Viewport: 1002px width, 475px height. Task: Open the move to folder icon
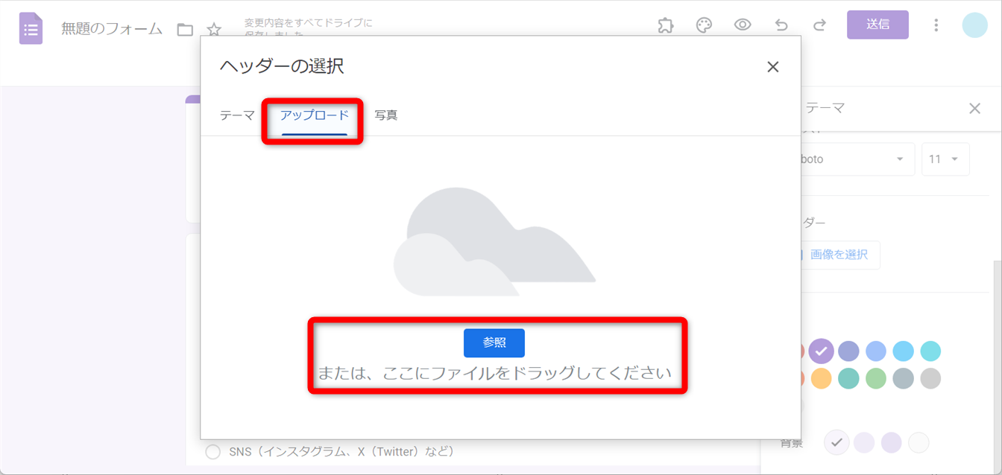pos(185,30)
